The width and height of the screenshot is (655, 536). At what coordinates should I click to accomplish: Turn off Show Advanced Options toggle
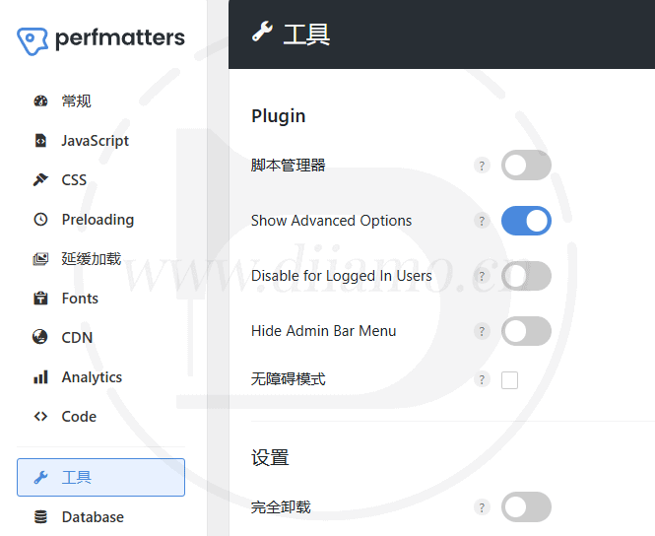526,221
